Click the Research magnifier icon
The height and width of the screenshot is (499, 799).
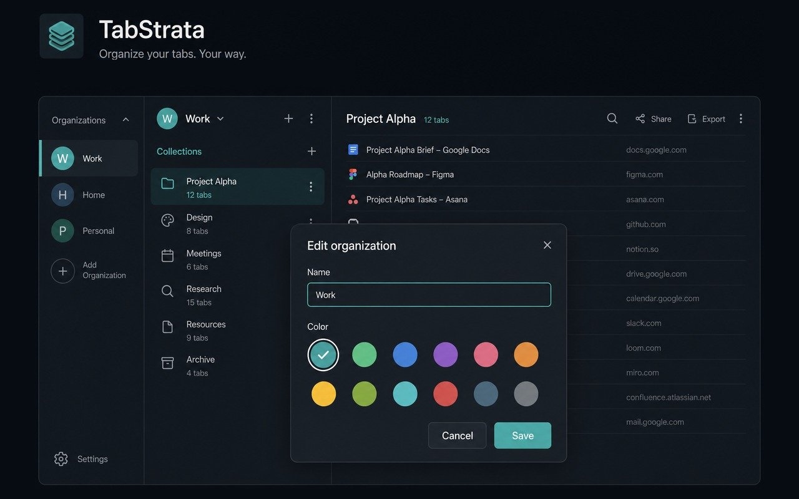click(167, 291)
